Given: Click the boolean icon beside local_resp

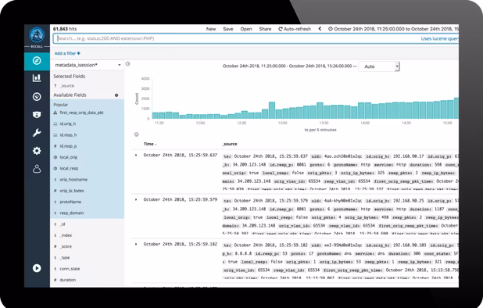Looking at the screenshot, I should click(55, 168).
